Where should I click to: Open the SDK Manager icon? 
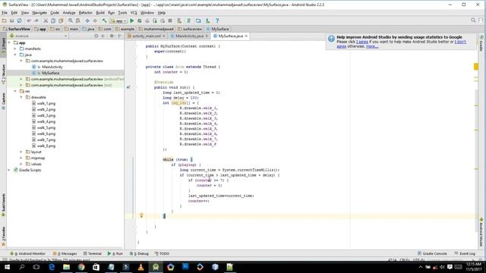click(207, 20)
